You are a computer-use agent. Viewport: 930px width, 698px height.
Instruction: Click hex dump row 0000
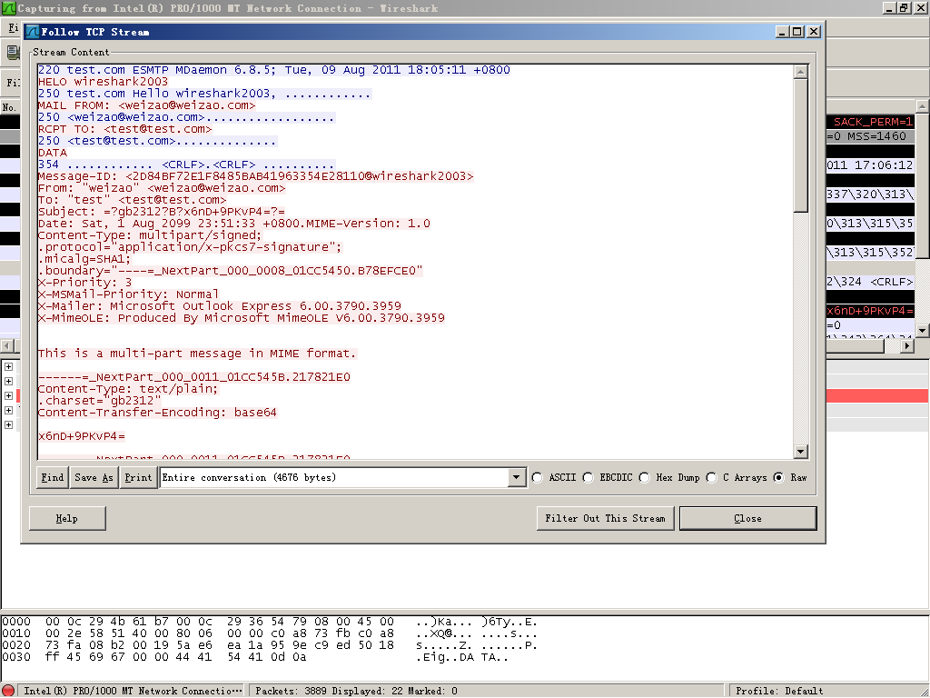pyautogui.click(x=270, y=622)
